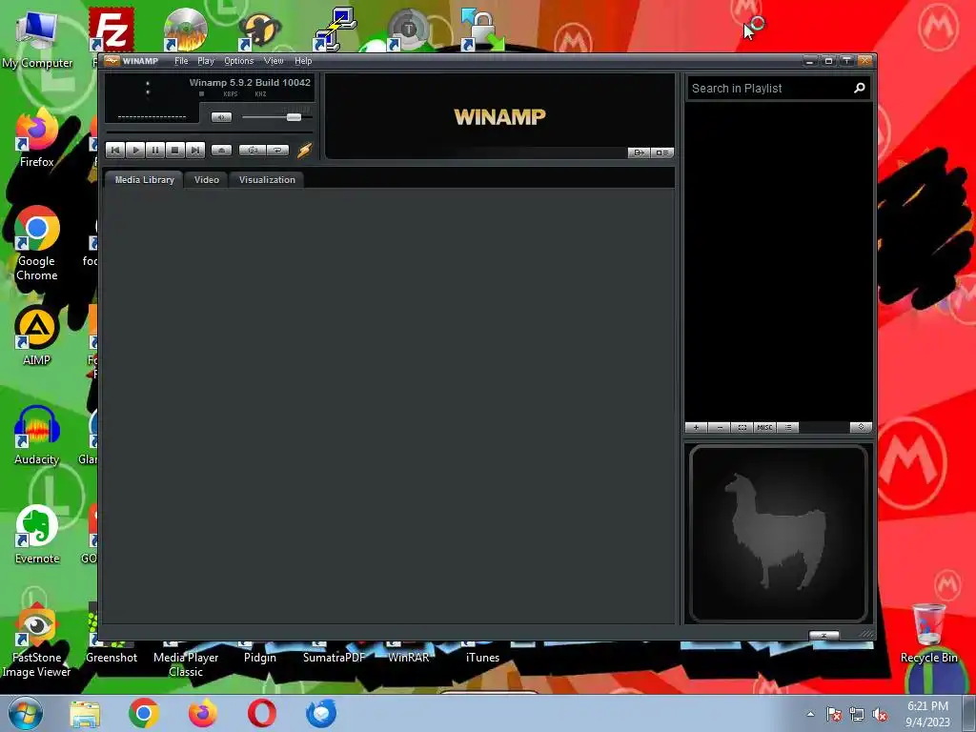The image size is (976, 732).
Task: Start playback with the Play button
Action: point(135,150)
